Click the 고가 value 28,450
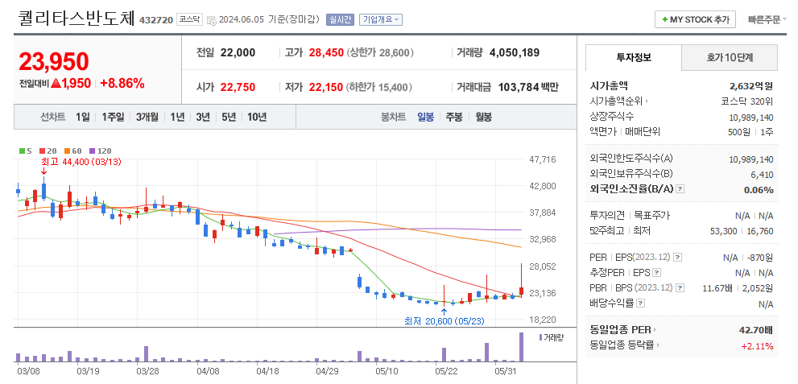 tap(326, 52)
